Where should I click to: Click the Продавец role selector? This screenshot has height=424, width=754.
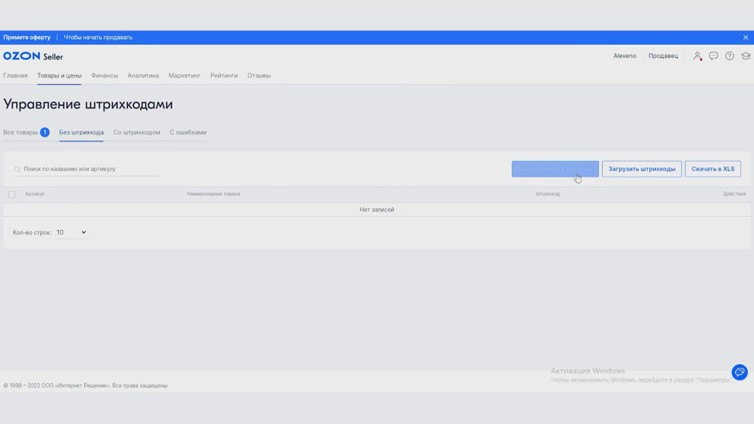[663, 56]
